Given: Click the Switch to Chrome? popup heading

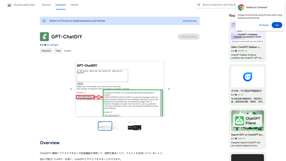Looking at the screenshot, I should pos(257,7).
